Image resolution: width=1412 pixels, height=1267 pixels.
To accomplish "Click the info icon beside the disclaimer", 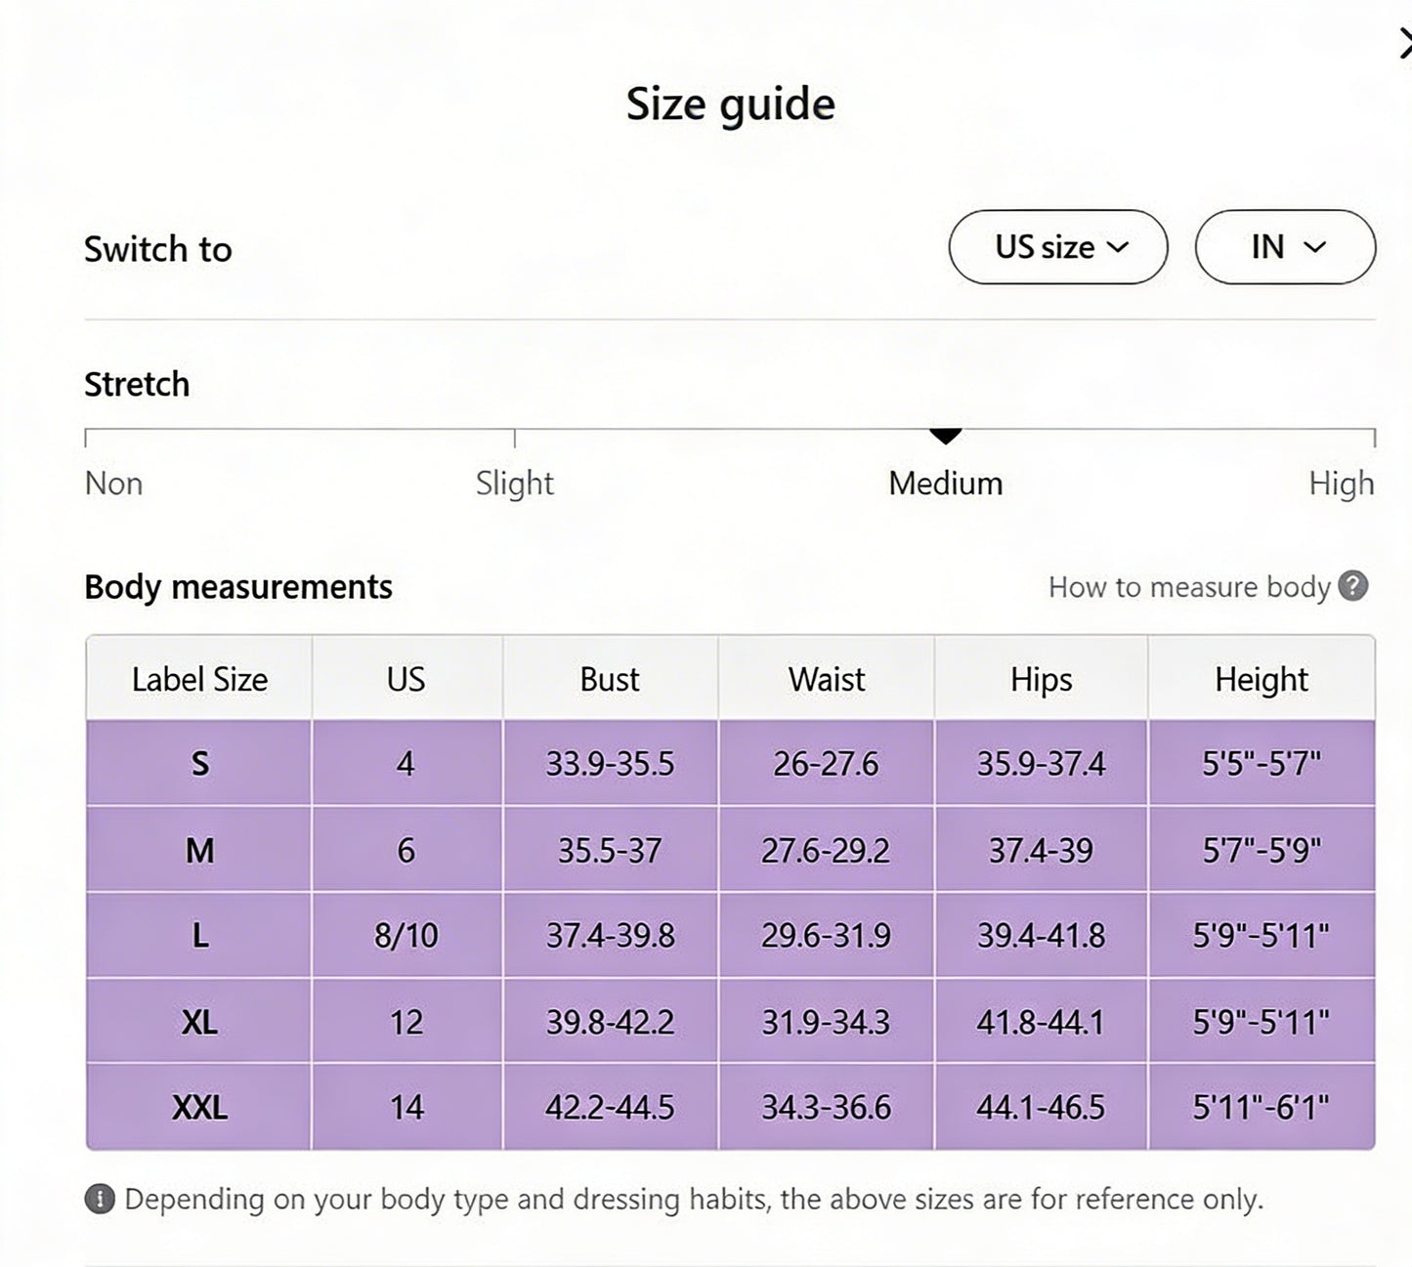I will (x=101, y=1199).
